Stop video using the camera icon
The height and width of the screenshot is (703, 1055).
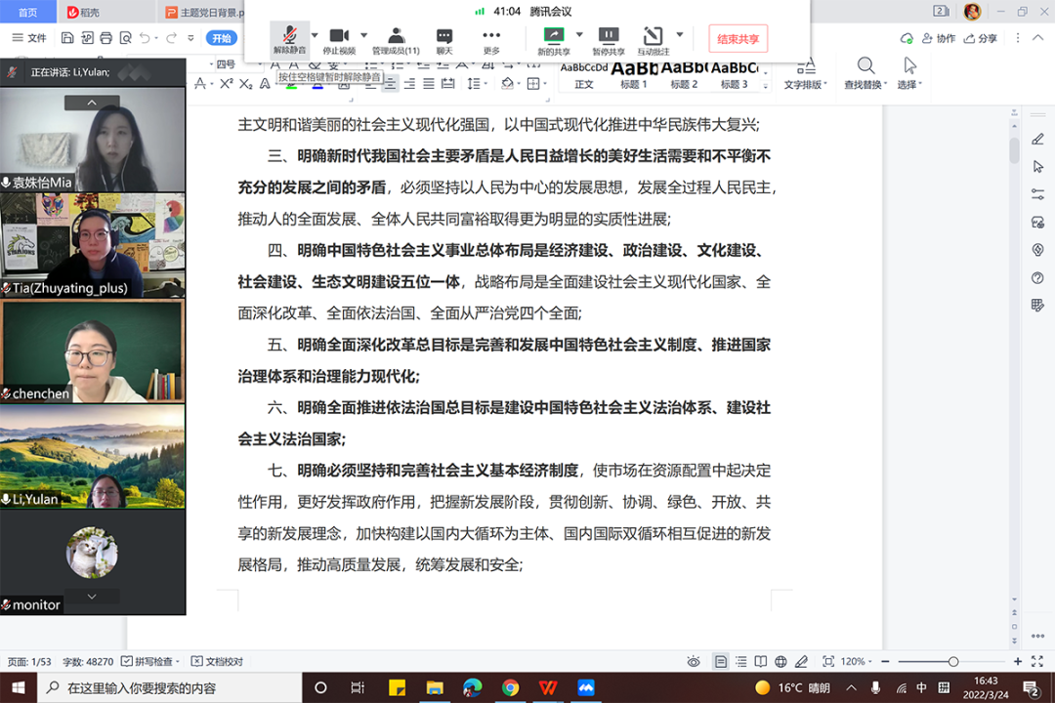coord(339,37)
